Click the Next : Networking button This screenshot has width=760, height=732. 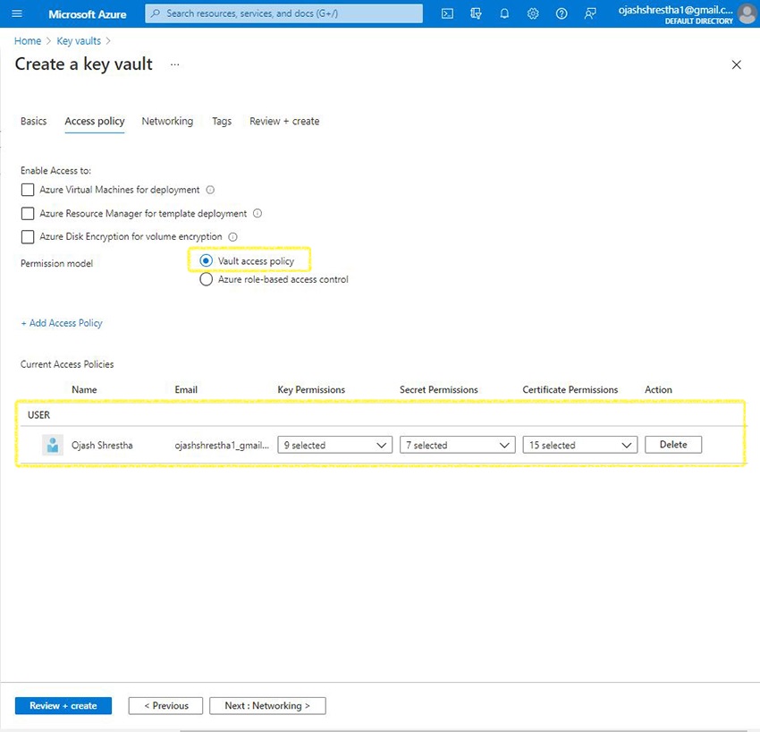pyautogui.click(x=267, y=705)
